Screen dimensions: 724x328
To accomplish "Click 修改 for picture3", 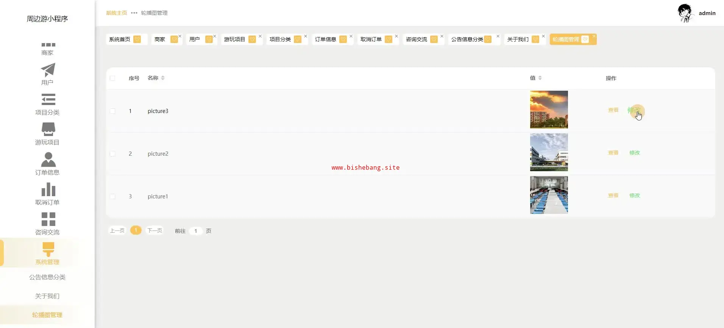I will click(635, 110).
